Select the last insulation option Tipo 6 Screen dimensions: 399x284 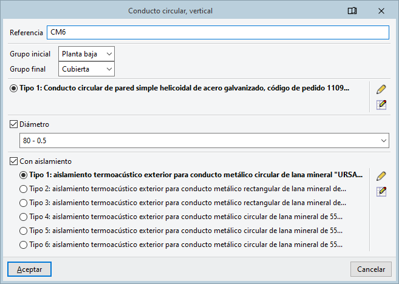[24, 245]
